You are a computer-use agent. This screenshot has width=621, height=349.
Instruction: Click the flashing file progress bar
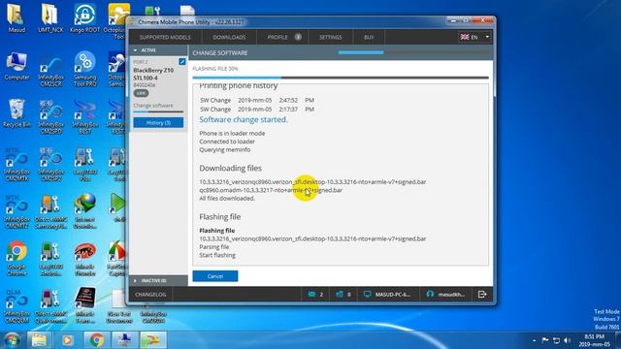tap(341, 78)
